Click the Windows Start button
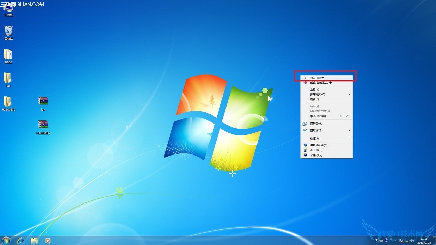 point(6,241)
